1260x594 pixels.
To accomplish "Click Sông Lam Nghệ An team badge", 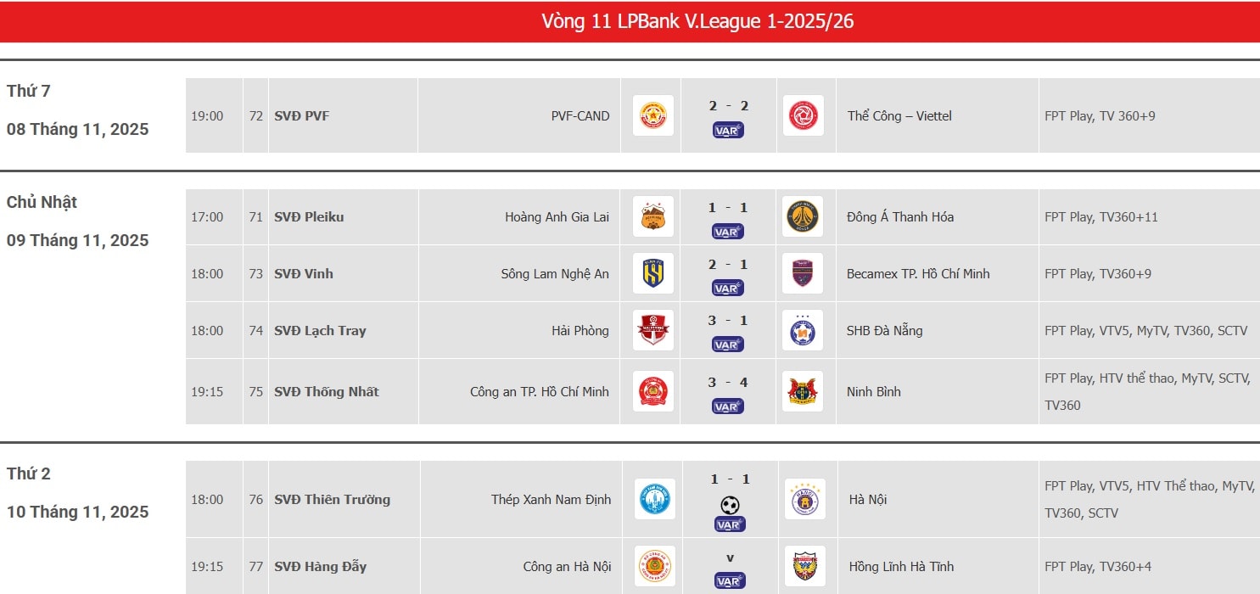I will pos(653,273).
